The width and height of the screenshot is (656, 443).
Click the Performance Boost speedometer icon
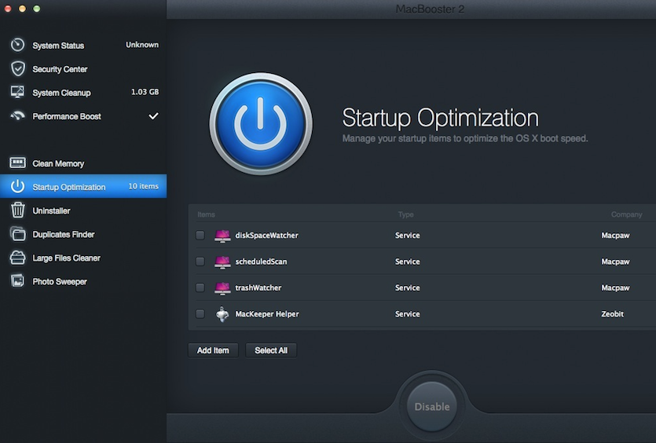[17, 116]
